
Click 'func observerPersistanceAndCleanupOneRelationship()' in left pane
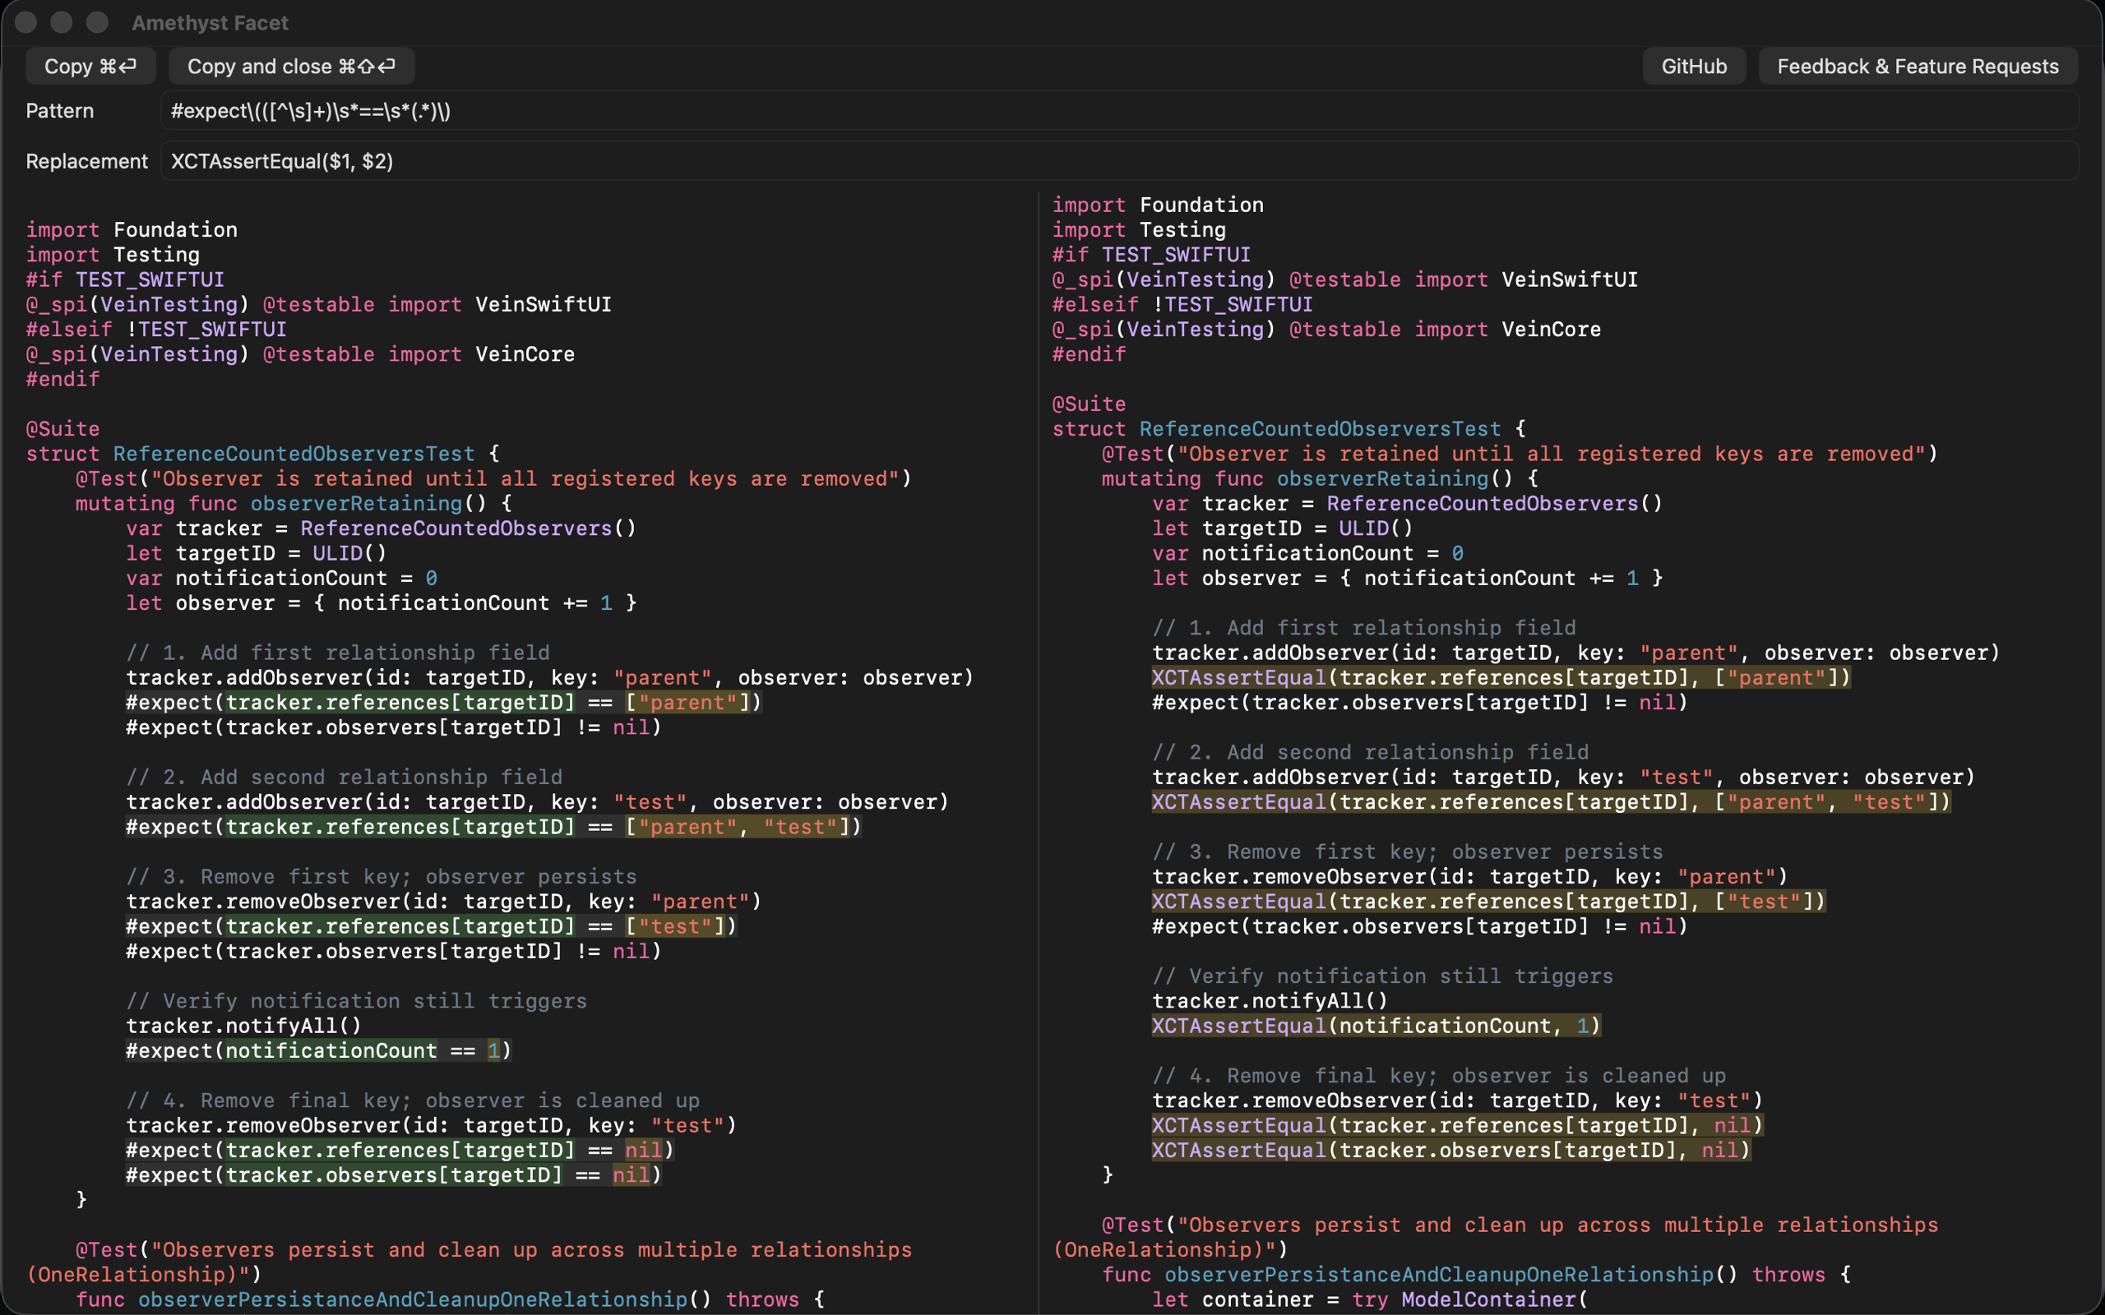(393, 1299)
